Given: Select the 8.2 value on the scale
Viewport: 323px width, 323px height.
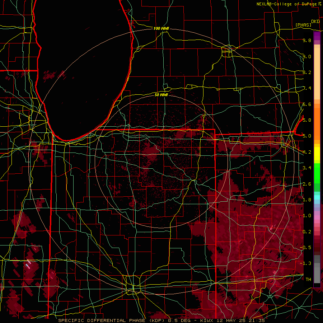Looking at the screenshot, I should pyautogui.click(x=307, y=72).
